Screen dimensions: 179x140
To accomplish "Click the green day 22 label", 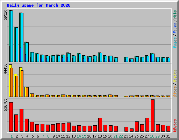I will click(121, 136).
